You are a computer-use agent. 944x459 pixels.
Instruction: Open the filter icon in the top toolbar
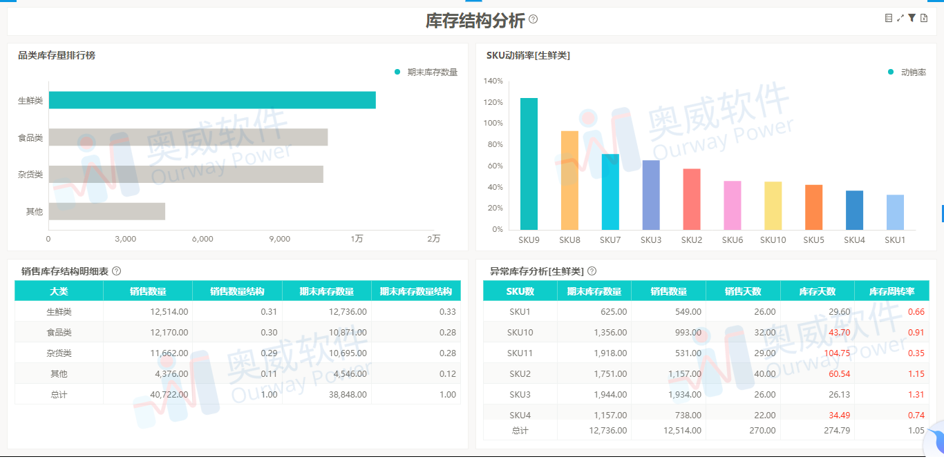click(912, 17)
